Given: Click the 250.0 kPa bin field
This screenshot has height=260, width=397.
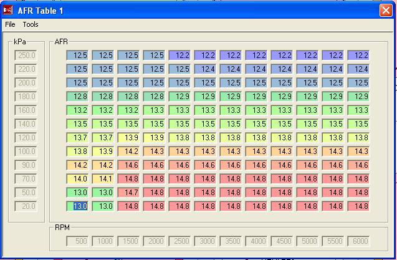Looking at the screenshot, I should [26, 55].
